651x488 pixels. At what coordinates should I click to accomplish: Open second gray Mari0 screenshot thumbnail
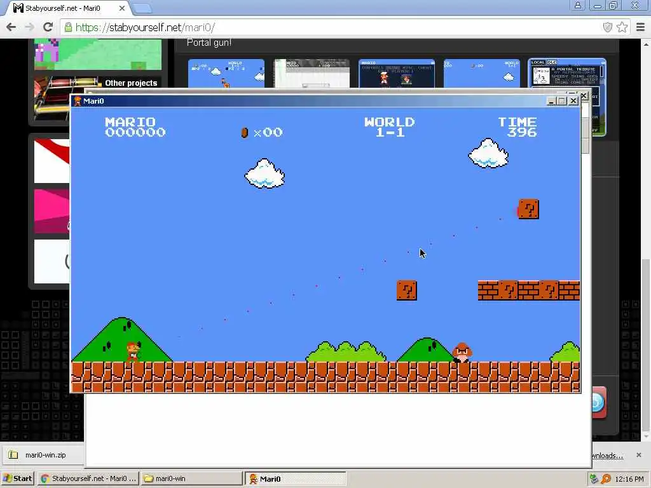312,74
